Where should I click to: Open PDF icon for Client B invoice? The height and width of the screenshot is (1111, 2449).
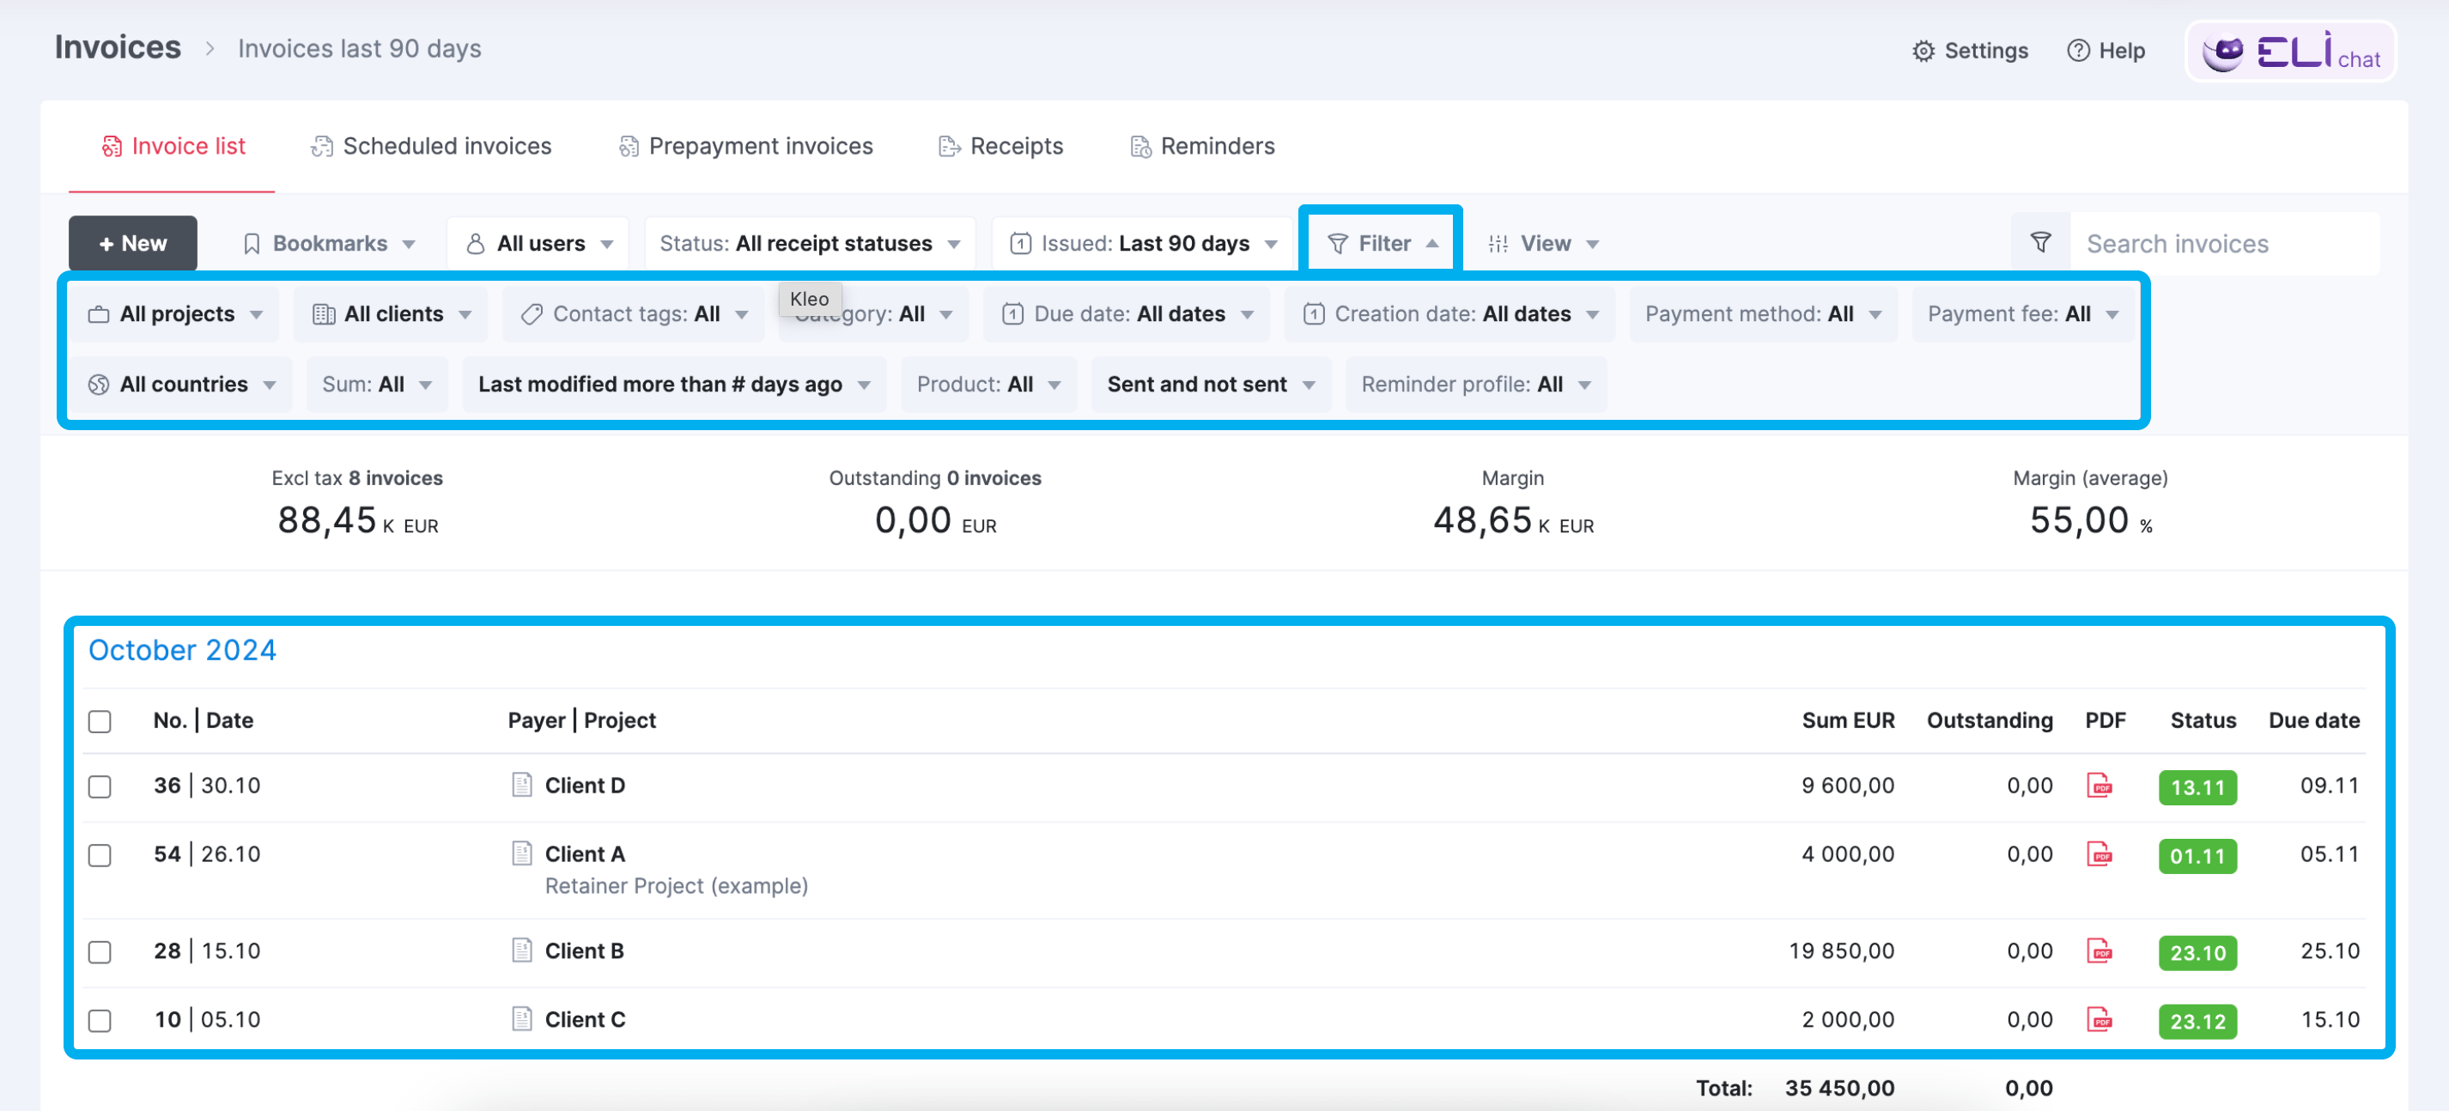coord(2100,951)
